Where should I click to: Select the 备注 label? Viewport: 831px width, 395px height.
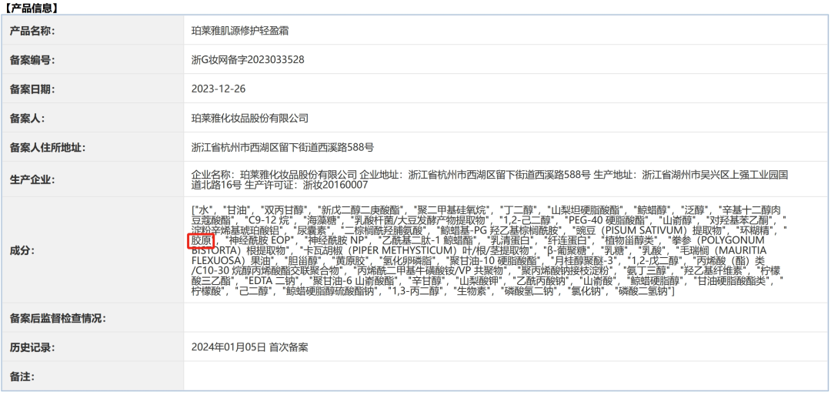coord(23,377)
